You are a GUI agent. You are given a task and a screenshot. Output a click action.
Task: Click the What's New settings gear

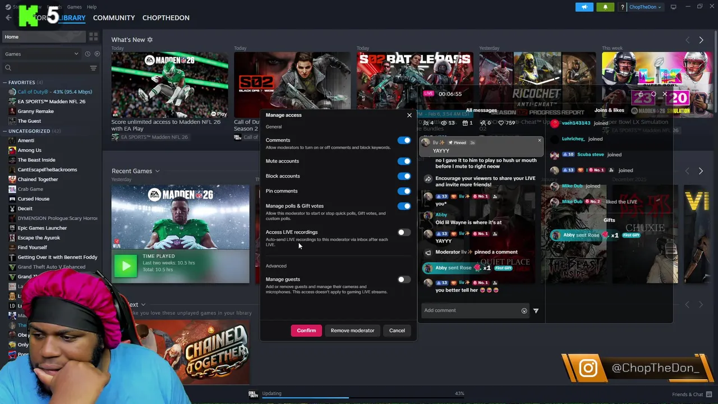pos(150,40)
